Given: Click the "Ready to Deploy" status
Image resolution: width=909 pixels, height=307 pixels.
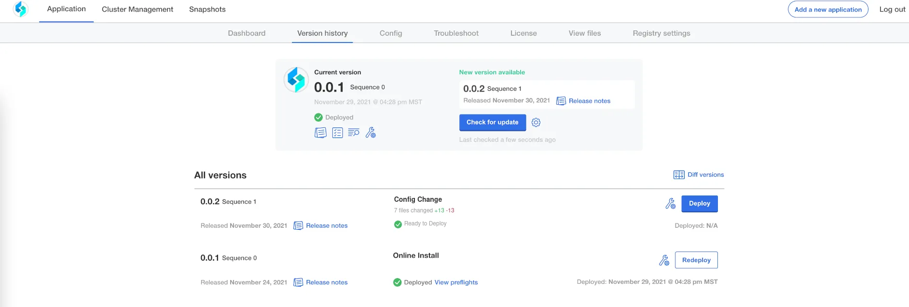Looking at the screenshot, I should click(420, 224).
